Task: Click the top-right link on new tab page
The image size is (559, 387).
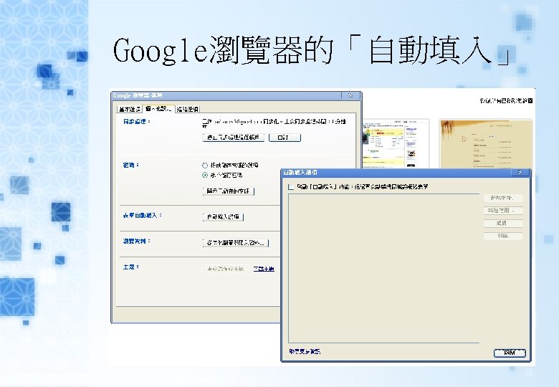Action: point(506,101)
